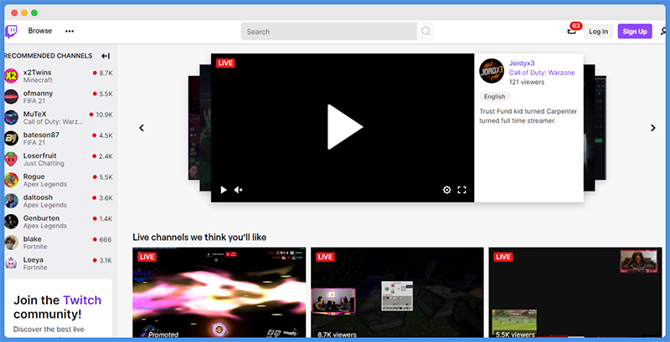Open the user profile icon menu
This screenshot has width=670, height=342.
coord(664,32)
